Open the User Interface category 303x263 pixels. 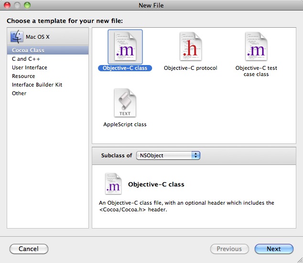click(x=48, y=67)
